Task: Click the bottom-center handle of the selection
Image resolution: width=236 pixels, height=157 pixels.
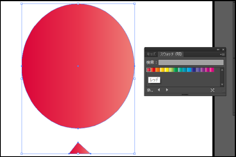Action: [x=78, y=153]
